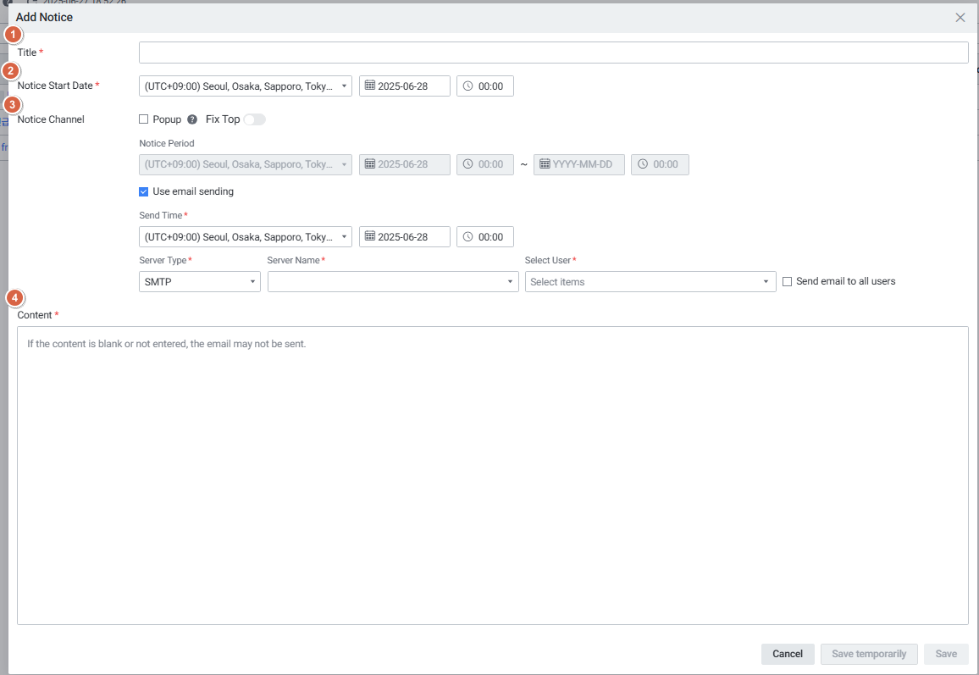
Task: Click calendar icon in Notice Start Date
Action: pyautogui.click(x=370, y=86)
